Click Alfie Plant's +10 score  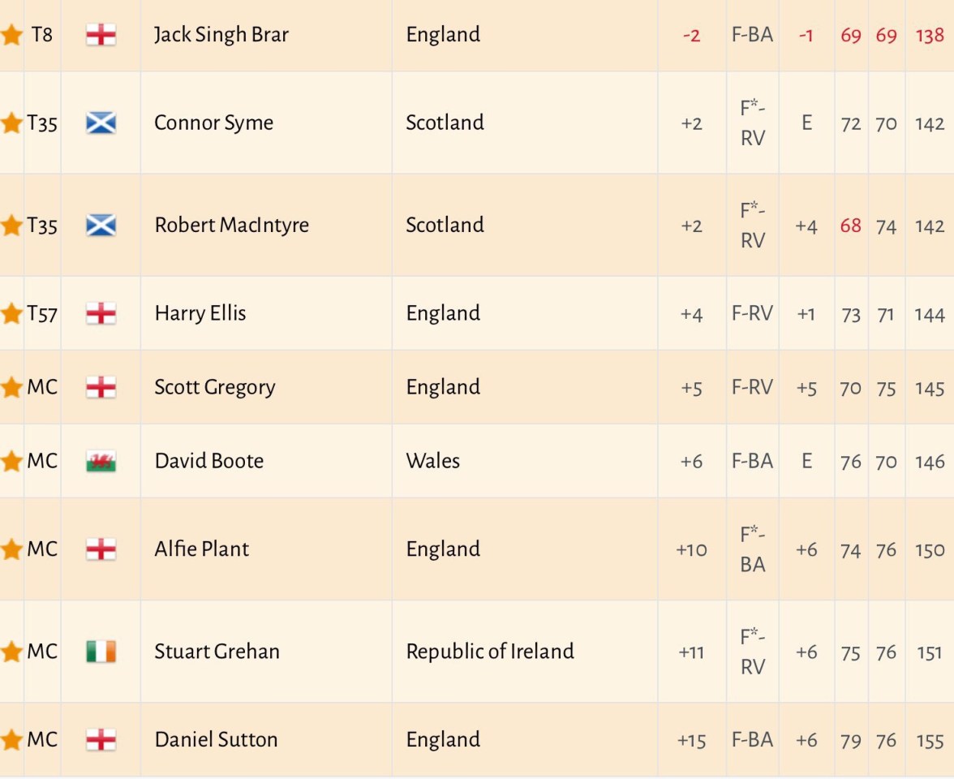[x=691, y=550]
